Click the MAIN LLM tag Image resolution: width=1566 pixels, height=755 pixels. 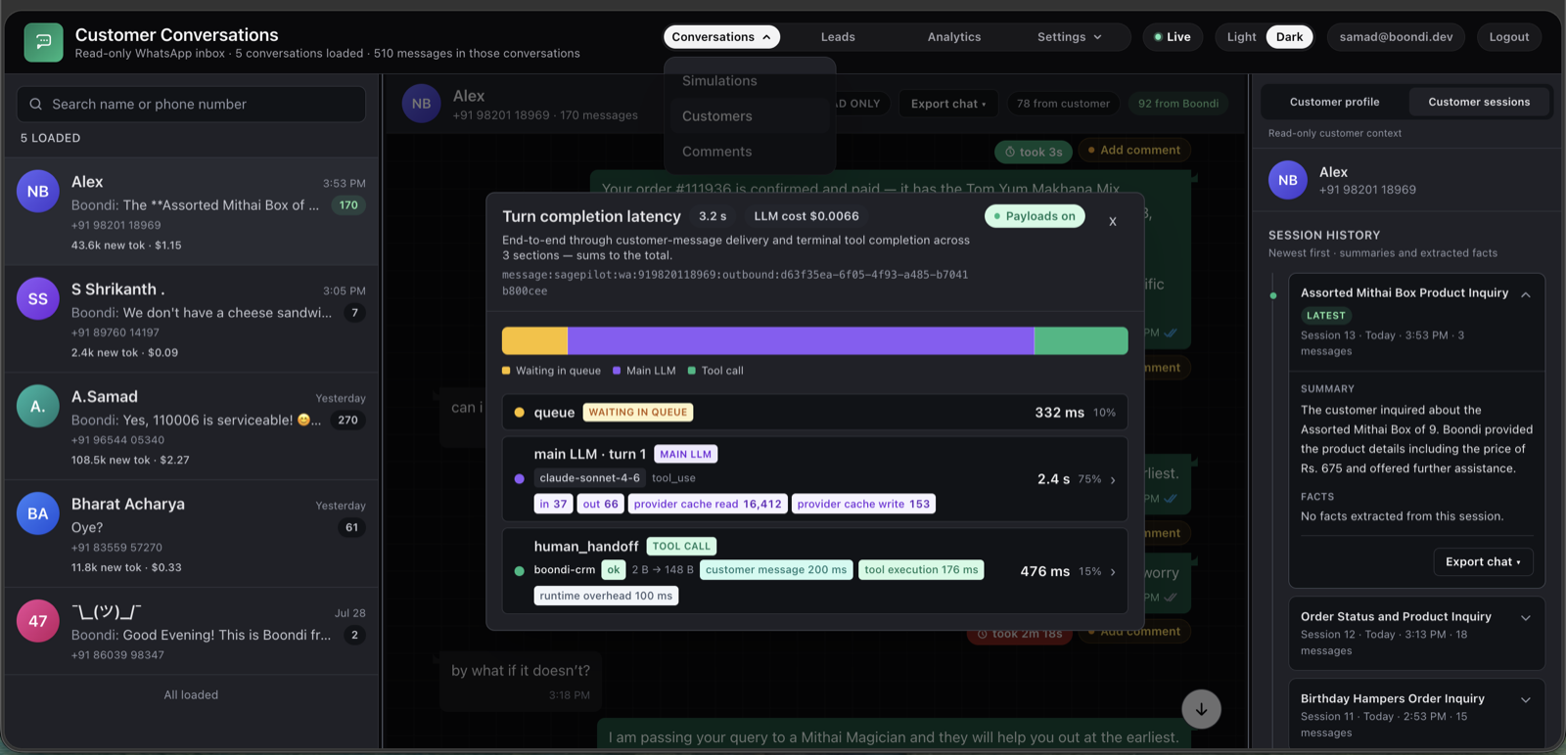click(x=685, y=455)
